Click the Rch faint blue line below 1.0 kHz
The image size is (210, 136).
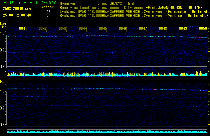(x=107, y=97)
